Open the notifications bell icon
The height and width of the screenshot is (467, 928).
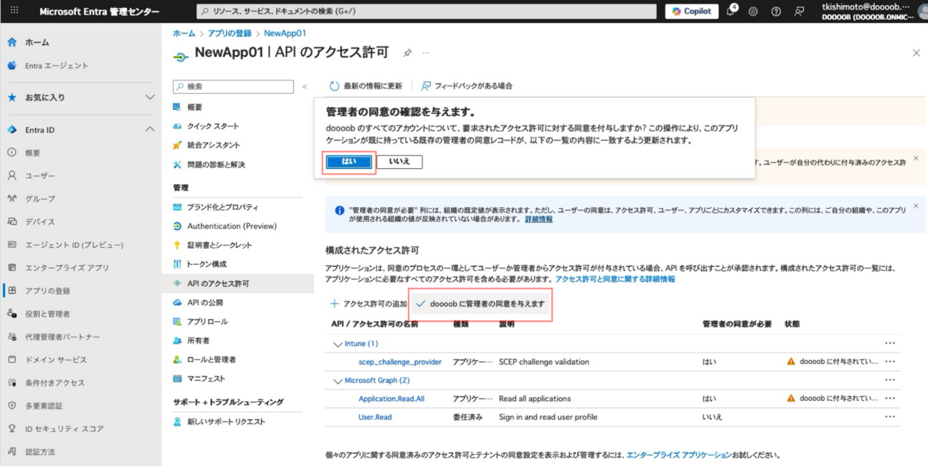[732, 12]
